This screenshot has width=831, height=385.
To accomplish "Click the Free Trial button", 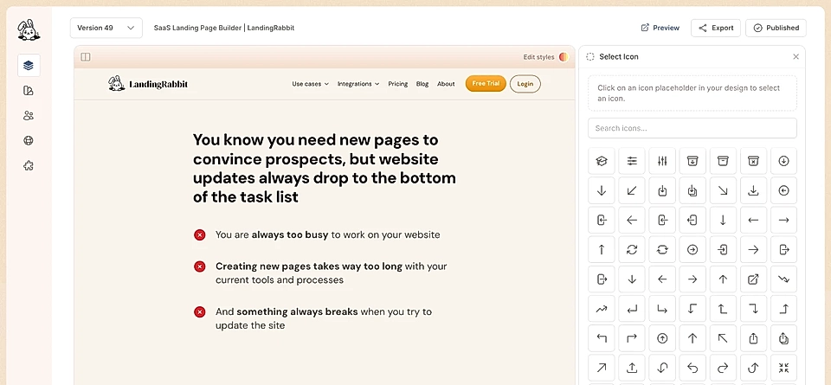I will click(486, 84).
